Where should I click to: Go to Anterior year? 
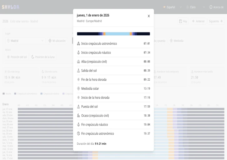point(198,21)
